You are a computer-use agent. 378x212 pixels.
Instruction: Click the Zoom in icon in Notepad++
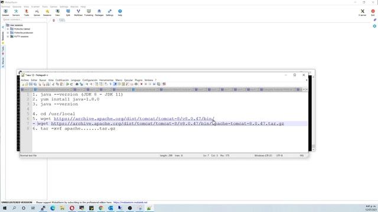87,84
